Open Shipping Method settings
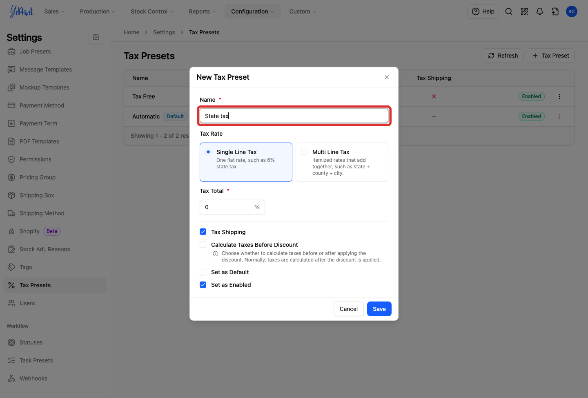588x398 pixels. tap(55, 213)
